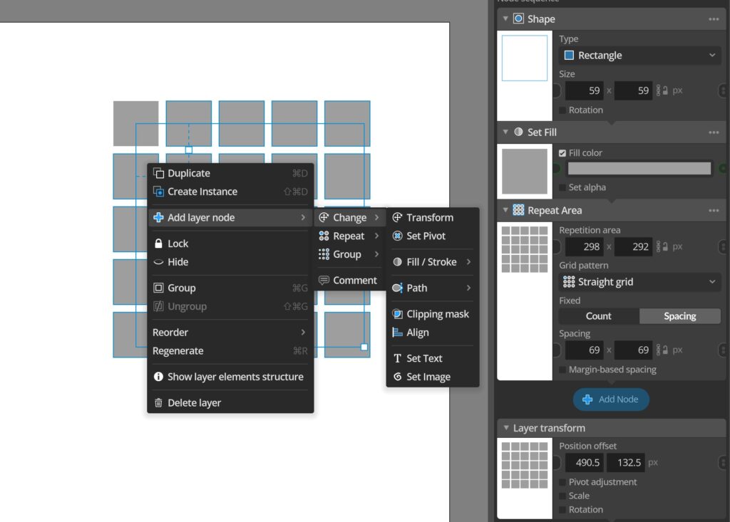Click the Set Image icon
Image resolution: width=730 pixels, height=522 pixels.
(398, 377)
